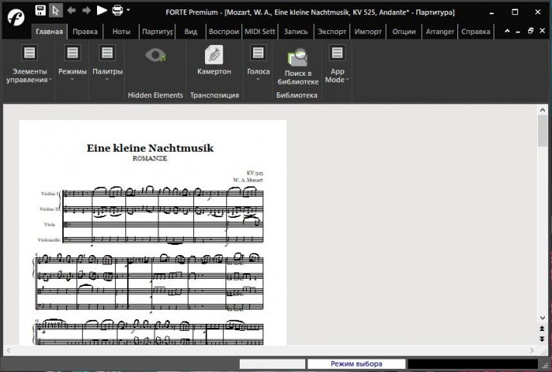Toggle Hidden Elements eye icon
Image resolution: width=552 pixels, height=372 pixels.
click(x=155, y=55)
